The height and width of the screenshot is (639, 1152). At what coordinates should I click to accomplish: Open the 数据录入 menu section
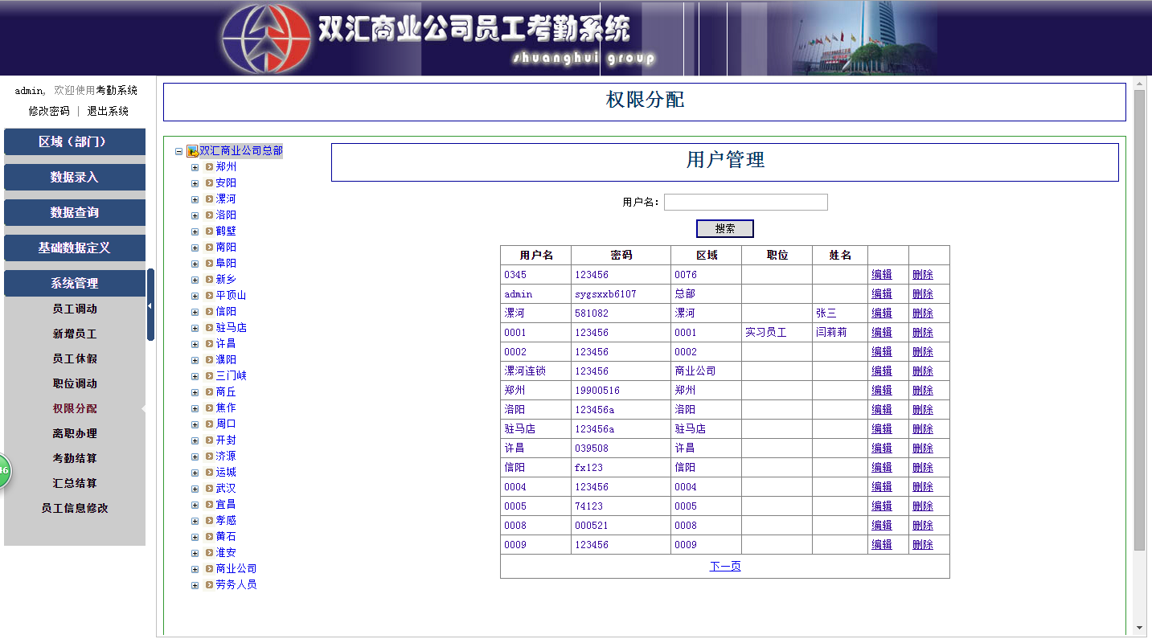(75, 177)
